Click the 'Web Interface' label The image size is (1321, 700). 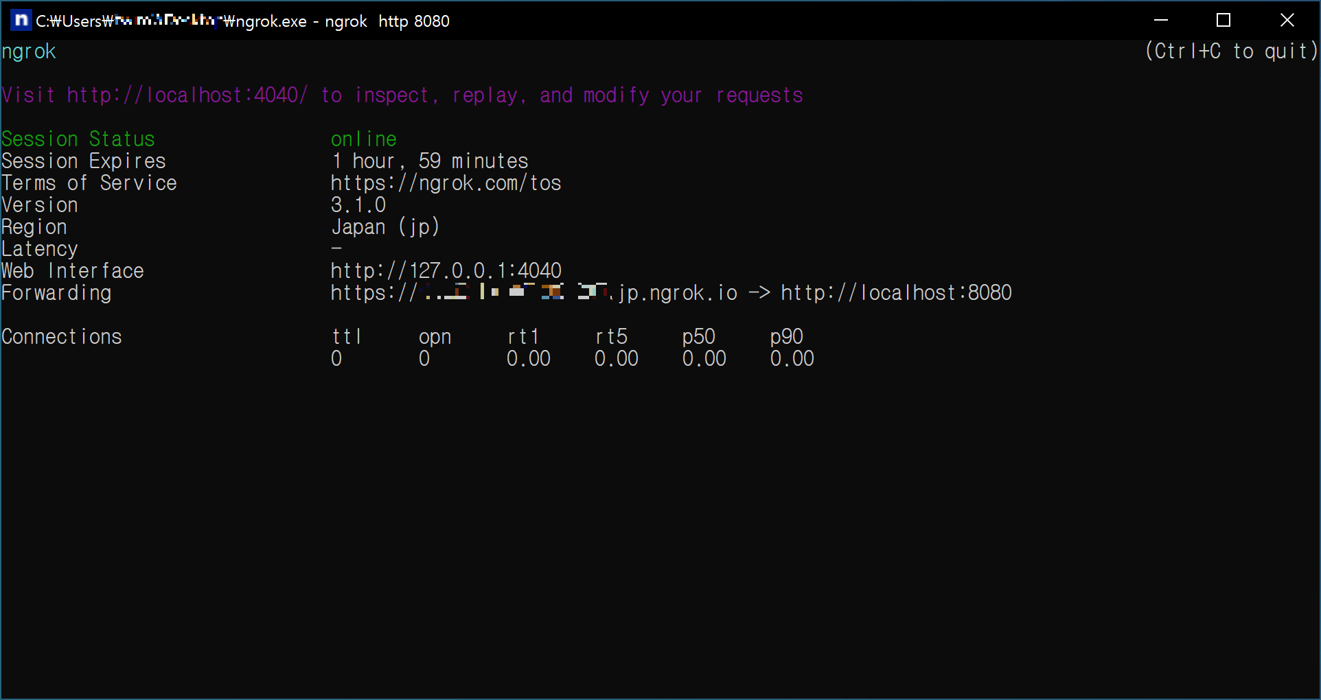coord(73,271)
